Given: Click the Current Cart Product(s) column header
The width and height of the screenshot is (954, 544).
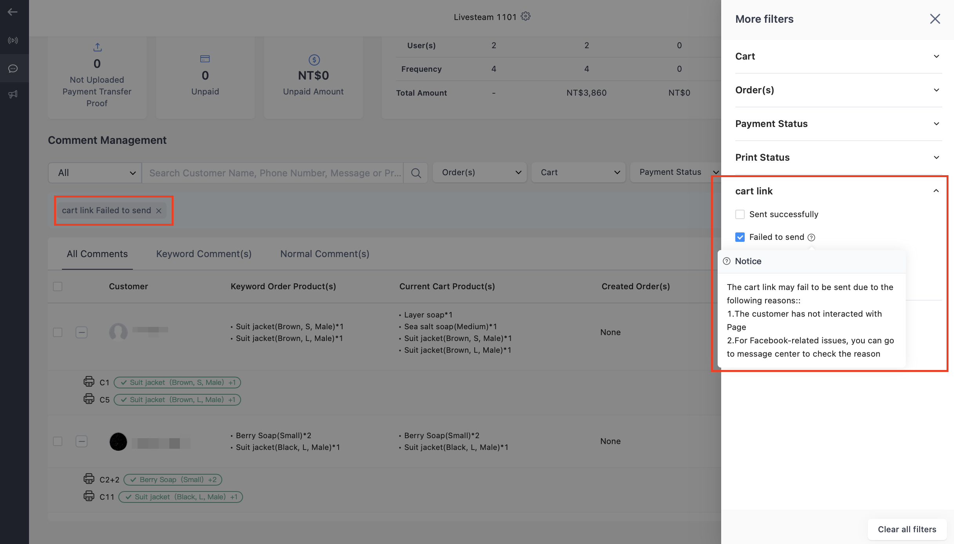Looking at the screenshot, I should pos(447,287).
